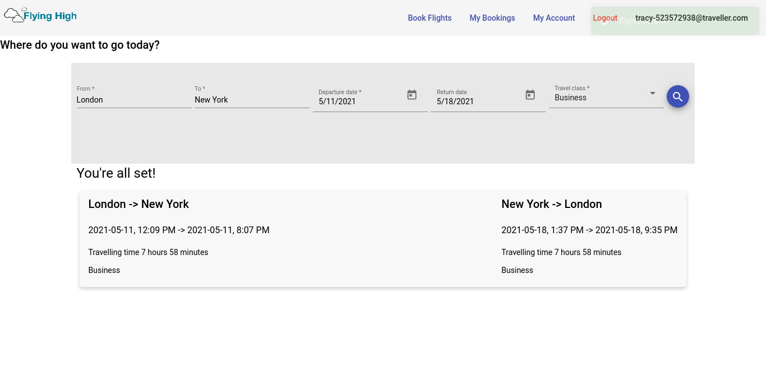Screen dimensions: 766x389
Task: Click the departure date 5/11/2021 field
Action: [x=359, y=101]
